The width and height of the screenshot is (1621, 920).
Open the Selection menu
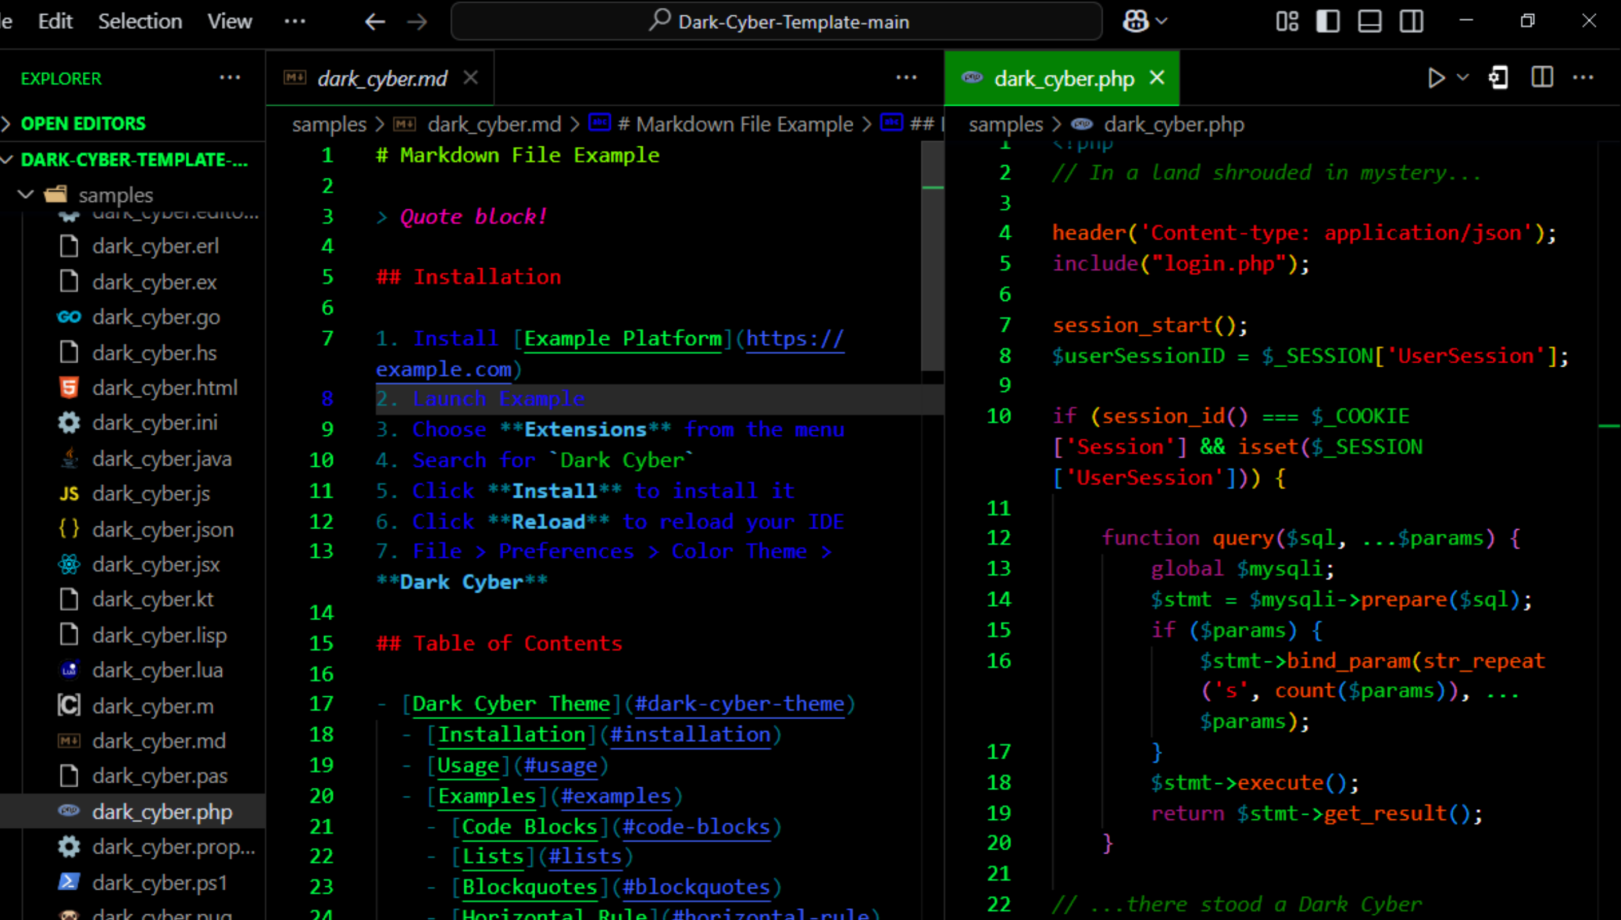(140, 21)
